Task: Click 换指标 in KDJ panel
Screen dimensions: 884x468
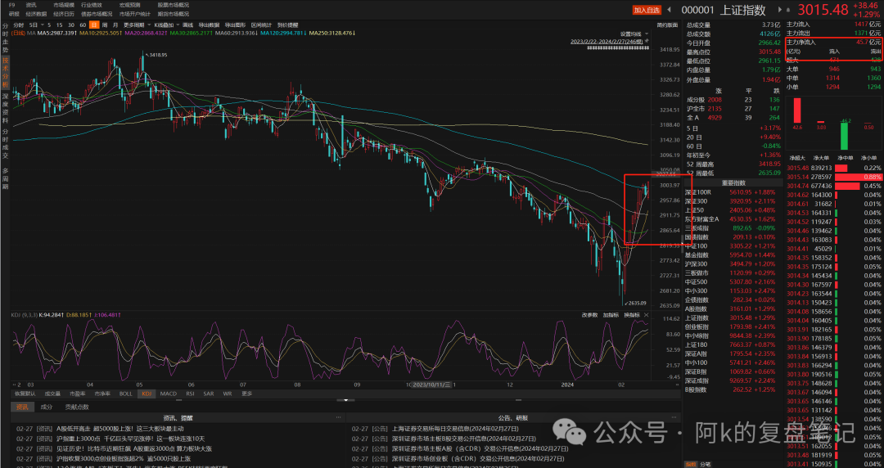Action: (631, 315)
